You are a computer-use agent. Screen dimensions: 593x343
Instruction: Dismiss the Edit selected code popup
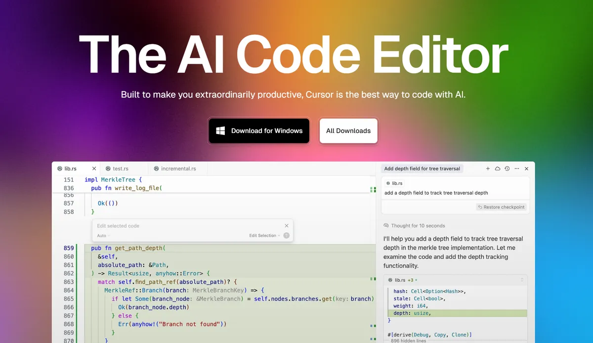pos(287,226)
